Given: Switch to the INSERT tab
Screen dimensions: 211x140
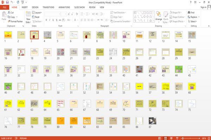Looking at the screenshot, I should 25,7.
